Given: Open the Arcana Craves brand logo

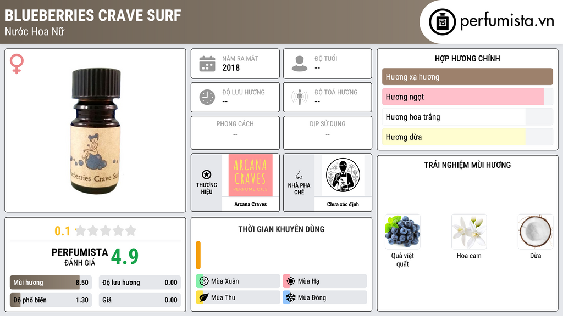Looking at the screenshot, I should click(x=250, y=176).
